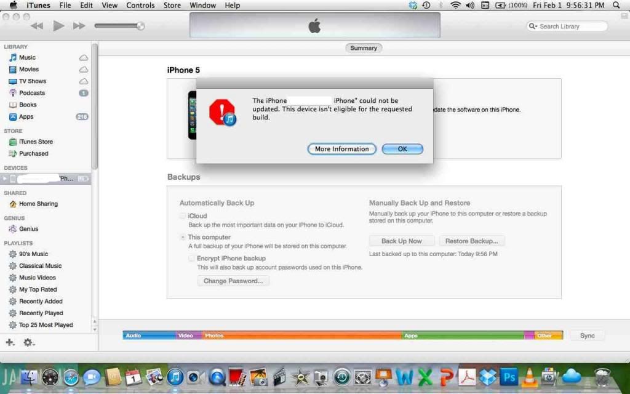Open More Information about the update error
630x394 pixels.
[x=342, y=149]
